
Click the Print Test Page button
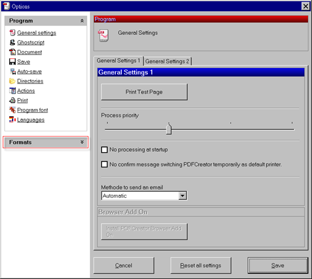tap(144, 92)
